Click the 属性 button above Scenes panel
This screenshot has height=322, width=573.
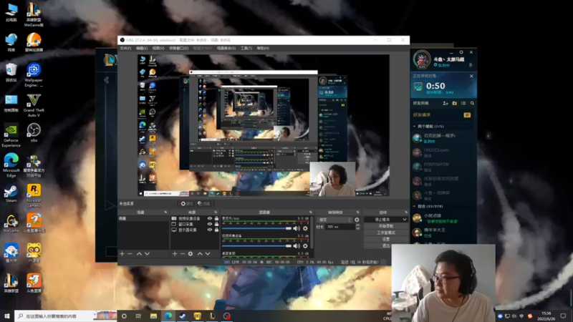pyautogui.click(x=186, y=204)
